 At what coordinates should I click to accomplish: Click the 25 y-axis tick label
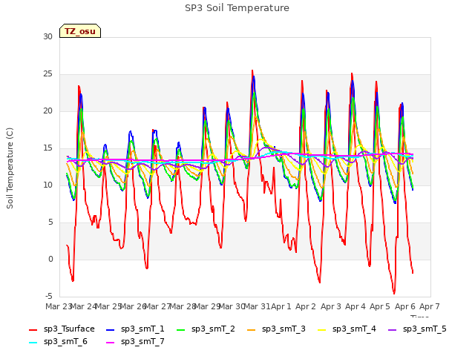click(47, 74)
